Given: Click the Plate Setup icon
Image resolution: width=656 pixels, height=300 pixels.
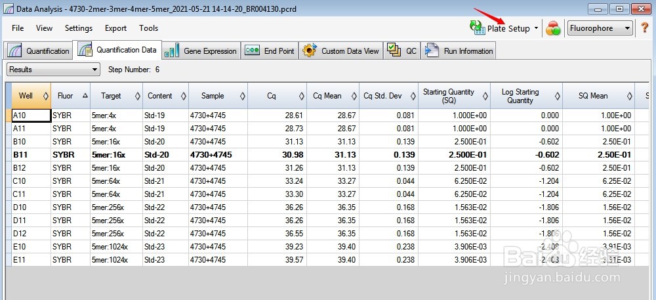Looking at the screenshot, I should 478,28.
